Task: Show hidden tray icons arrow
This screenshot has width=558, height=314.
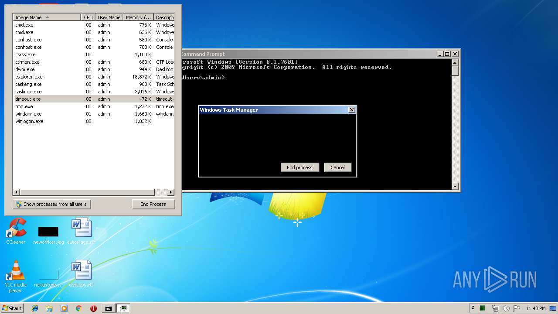Action: click(x=473, y=308)
